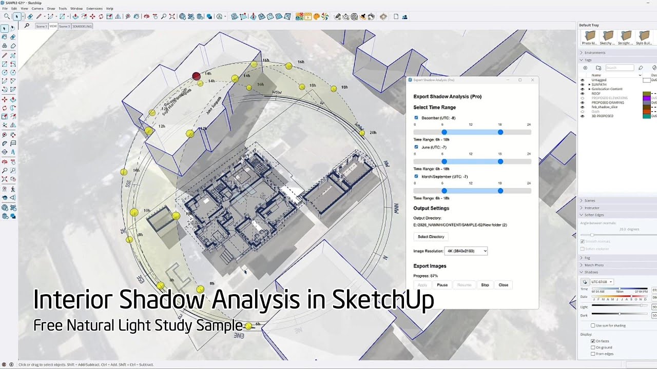
Task: Expand the Geolocation Content tag group
Action: coord(589,89)
